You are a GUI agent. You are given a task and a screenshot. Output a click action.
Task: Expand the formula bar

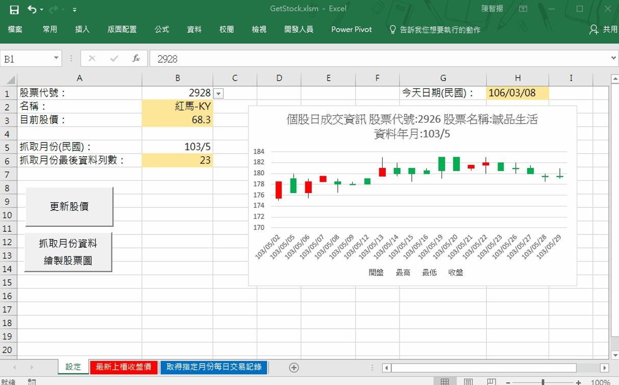click(x=613, y=59)
